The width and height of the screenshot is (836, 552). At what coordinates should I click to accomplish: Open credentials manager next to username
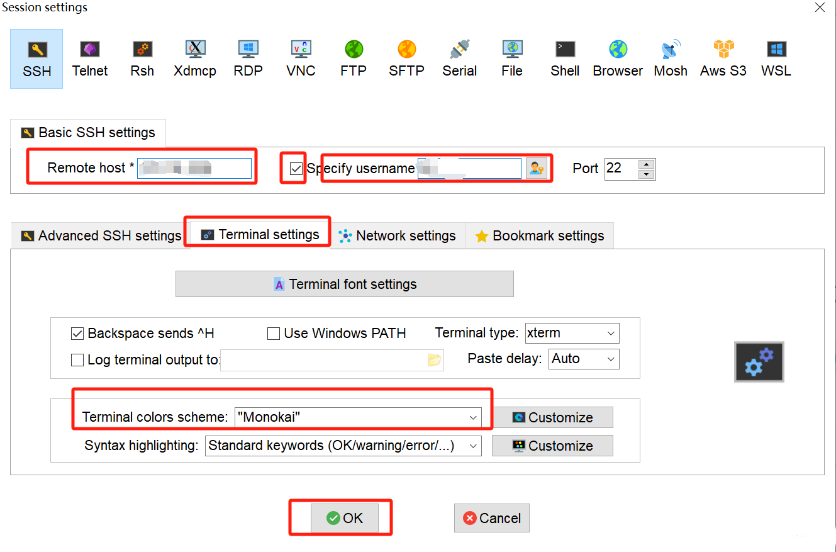tap(537, 168)
